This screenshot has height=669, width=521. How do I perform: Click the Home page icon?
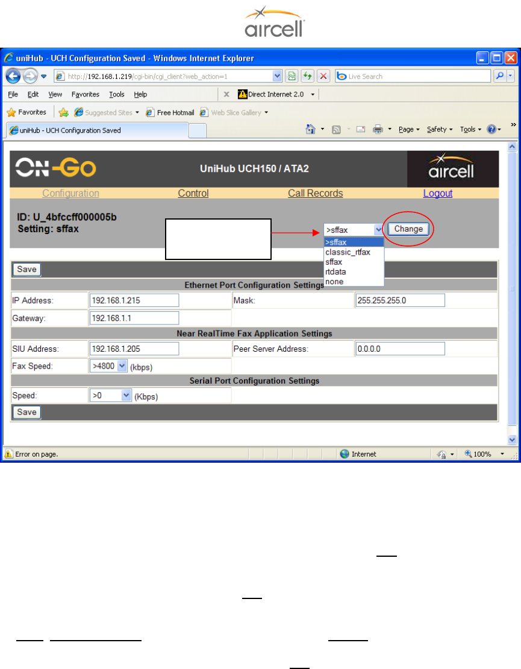[311, 129]
